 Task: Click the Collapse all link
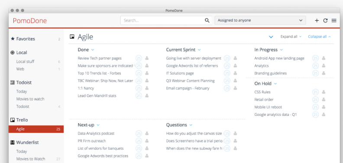tap(319, 37)
